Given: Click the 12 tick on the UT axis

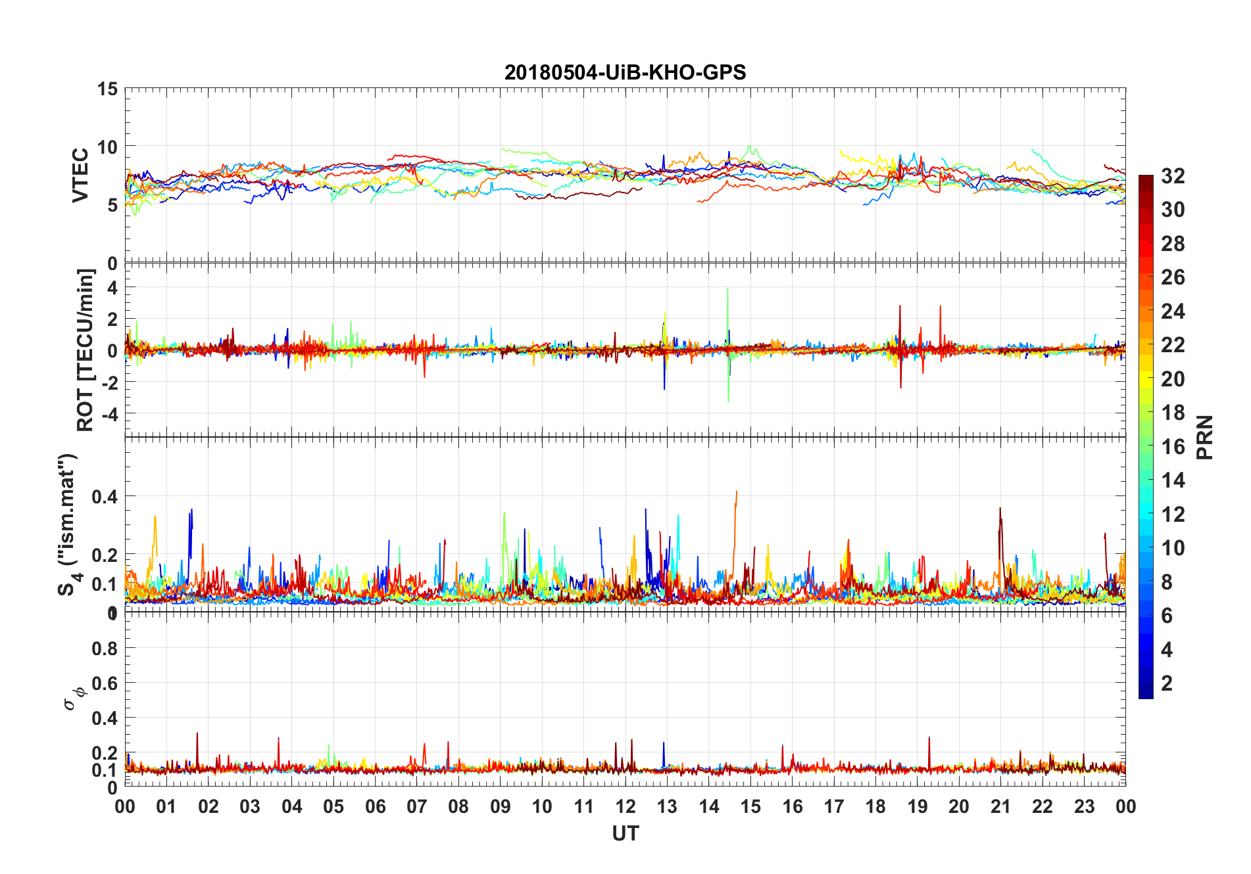Looking at the screenshot, I should [625, 807].
